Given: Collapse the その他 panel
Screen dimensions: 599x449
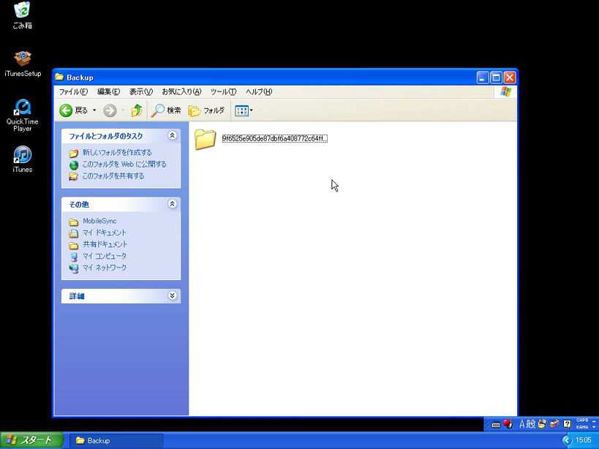Looking at the screenshot, I should 173,204.
